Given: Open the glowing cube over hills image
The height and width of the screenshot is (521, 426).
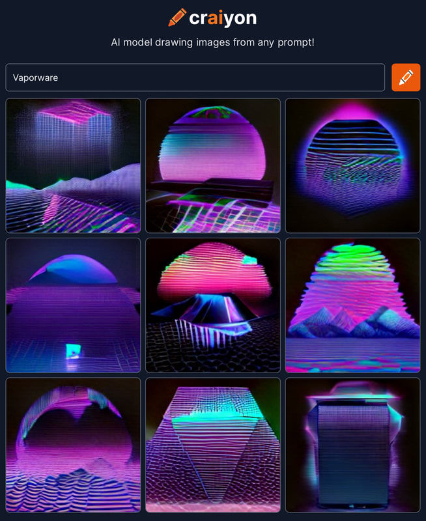Looking at the screenshot, I should (73, 165).
